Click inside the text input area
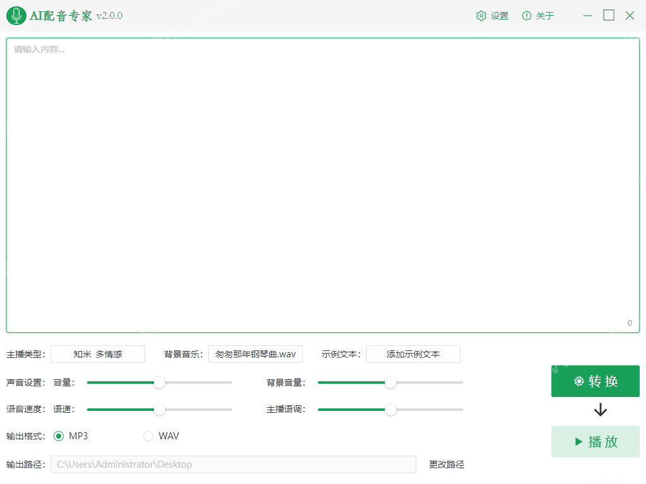646x484 pixels. pos(323,183)
